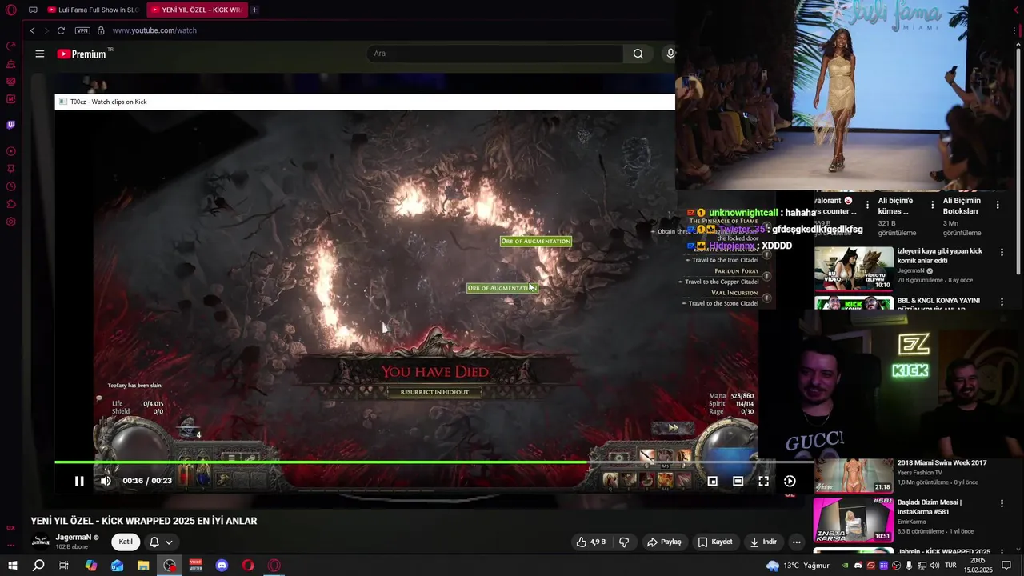Click the YouTube search magnifier button

[x=638, y=54]
